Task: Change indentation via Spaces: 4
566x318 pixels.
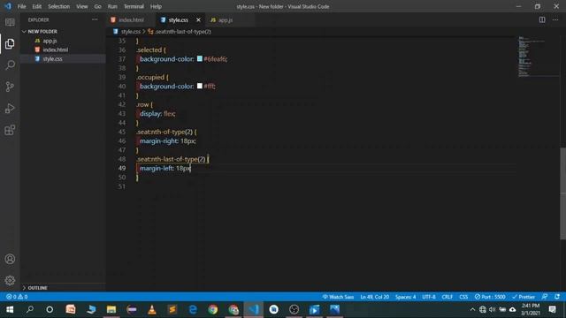Action: click(x=405, y=297)
